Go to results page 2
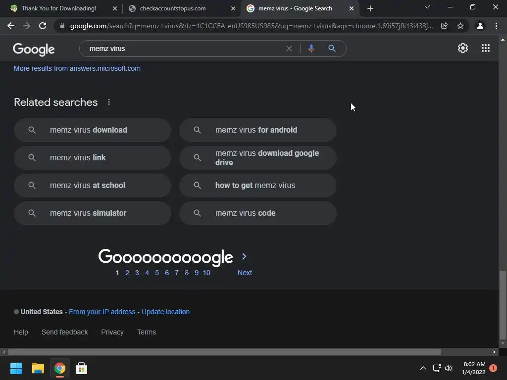Screen dimensions: 507x380 click(127, 273)
